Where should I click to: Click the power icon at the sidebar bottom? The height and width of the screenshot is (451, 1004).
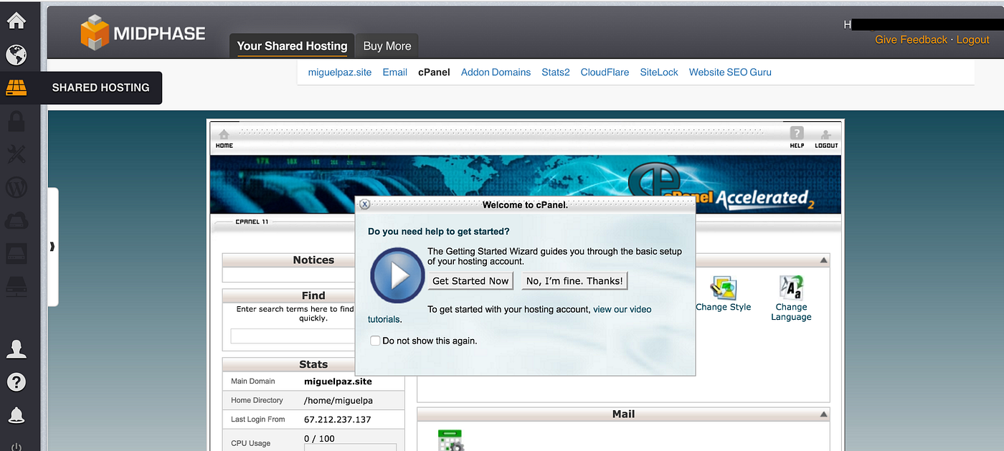point(16,446)
